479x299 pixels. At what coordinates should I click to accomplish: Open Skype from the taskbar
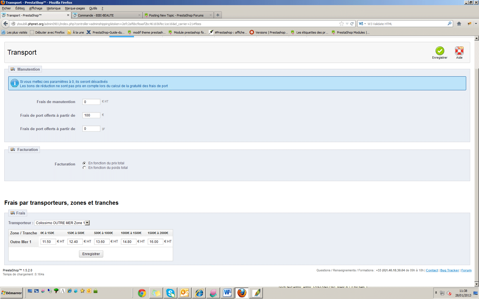tap(171, 293)
